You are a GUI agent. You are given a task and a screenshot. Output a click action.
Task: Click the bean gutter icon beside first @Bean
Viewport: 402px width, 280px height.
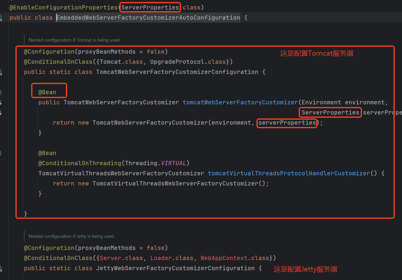coord(1,92)
